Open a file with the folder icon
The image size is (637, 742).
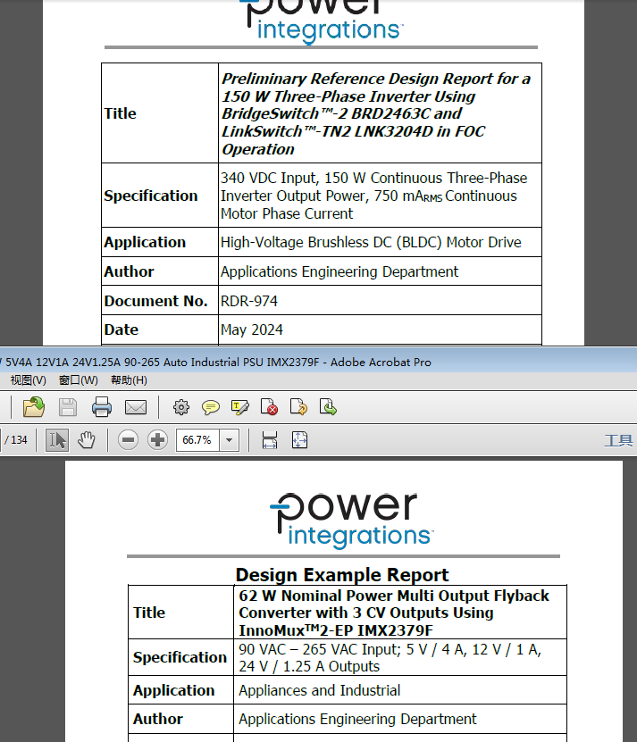[x=34, y=407]
